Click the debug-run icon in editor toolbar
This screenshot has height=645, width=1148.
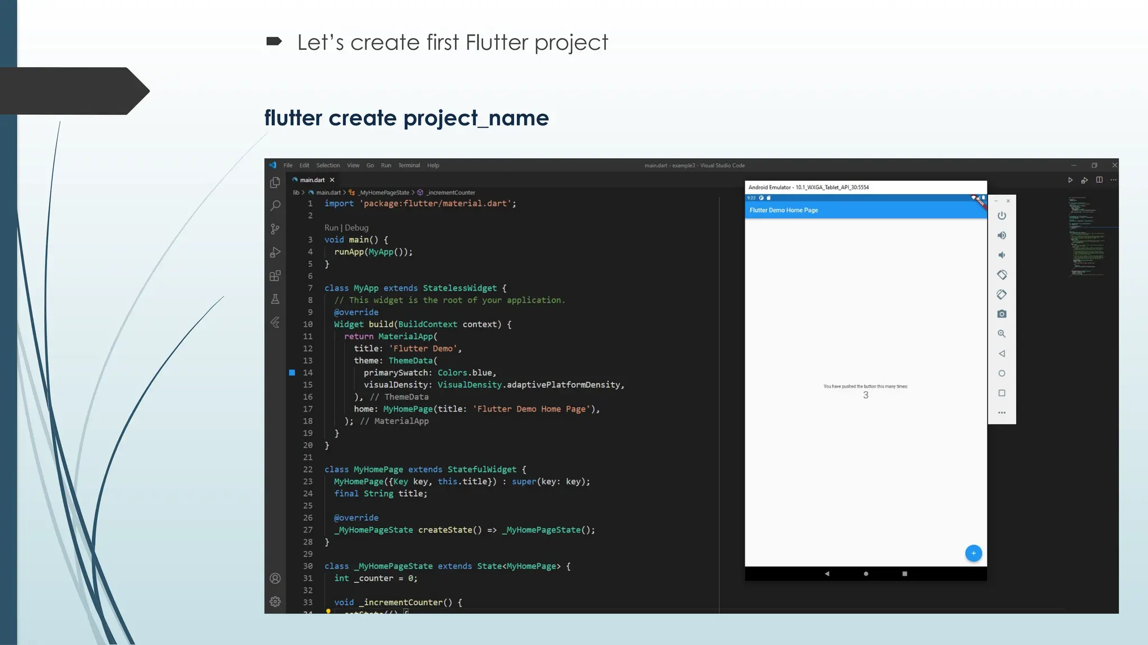(x=1084, y=180)
